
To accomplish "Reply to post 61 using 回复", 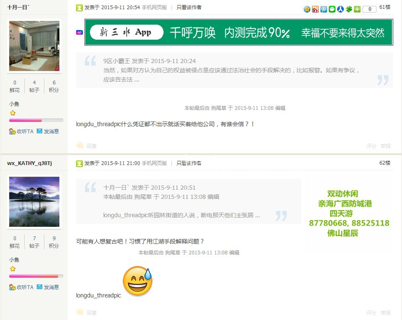I will coord(91,146).
